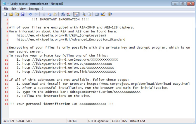Zoom out with the minus magnifier
196x124 pixels.
click(x=89, y=14)
